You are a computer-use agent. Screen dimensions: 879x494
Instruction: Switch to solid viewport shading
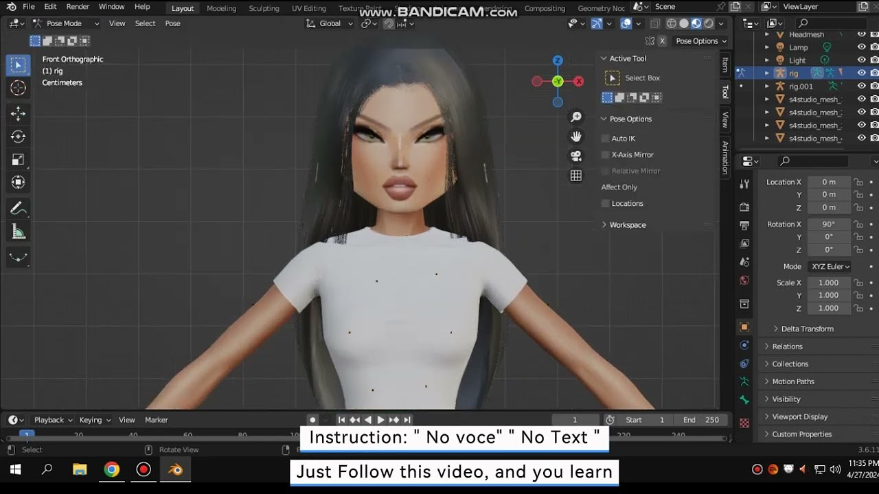[684, 23]
